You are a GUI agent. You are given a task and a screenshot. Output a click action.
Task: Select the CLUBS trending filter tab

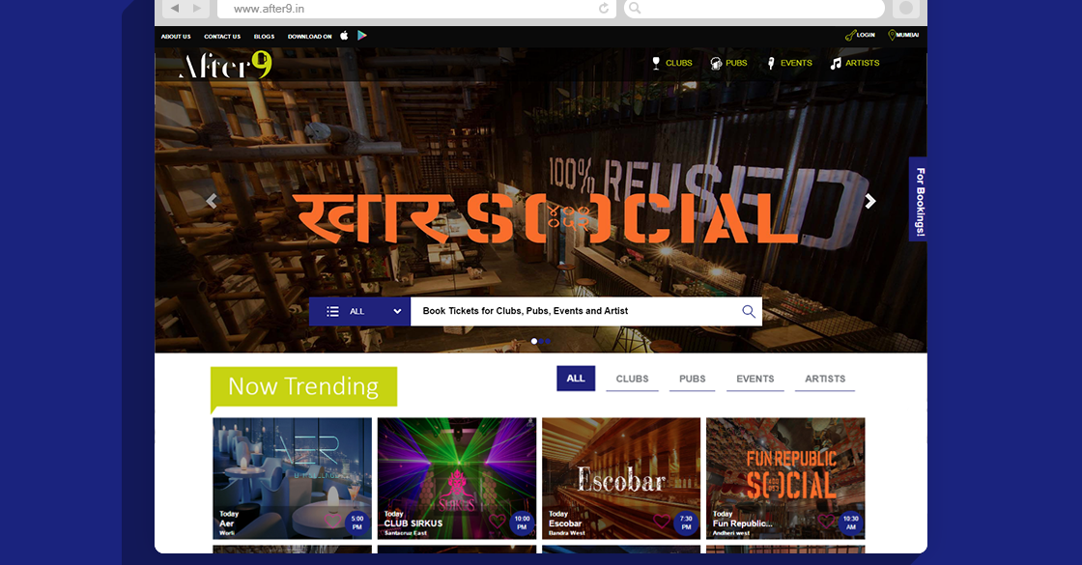pos(632,379)
